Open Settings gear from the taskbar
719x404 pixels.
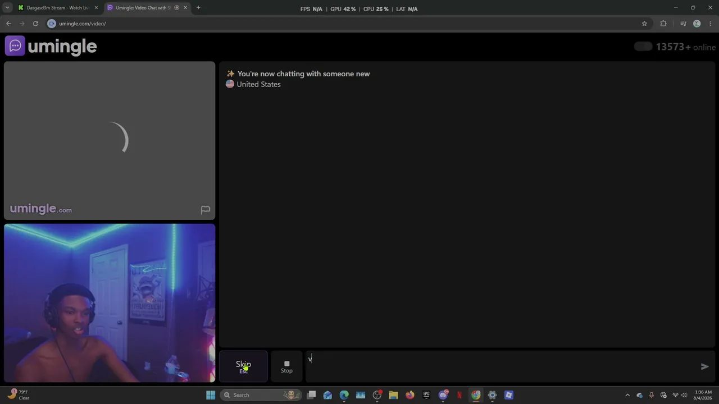pos(492,395)
